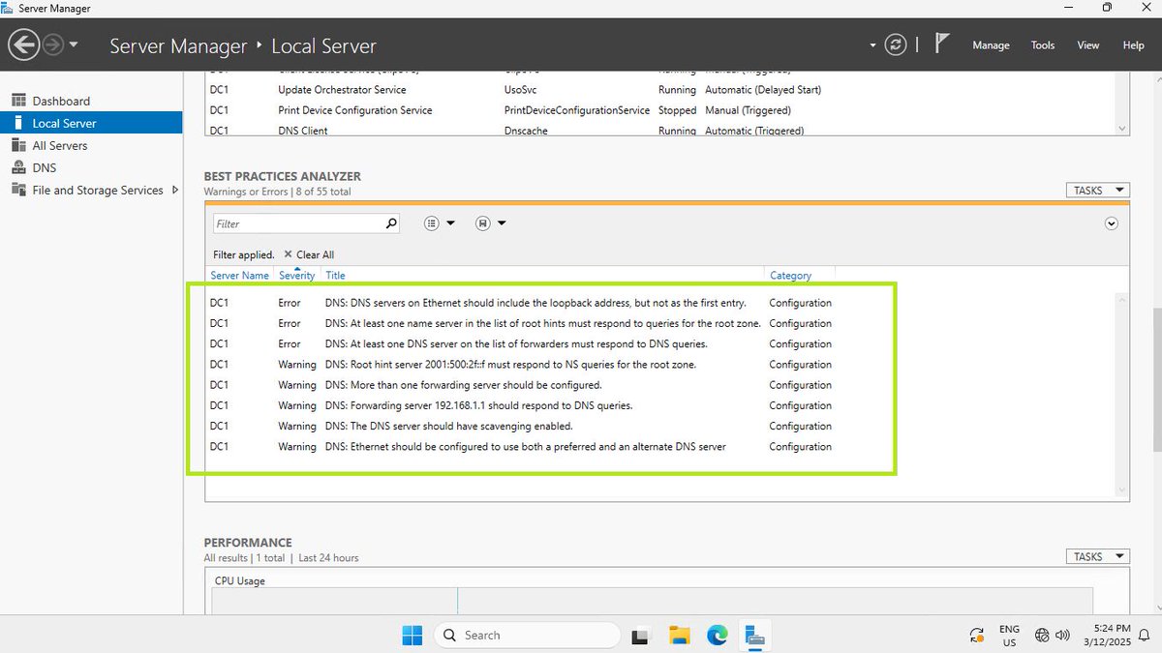
Task: Click the network globe tray icon
Action: [x=1042, y=636]
